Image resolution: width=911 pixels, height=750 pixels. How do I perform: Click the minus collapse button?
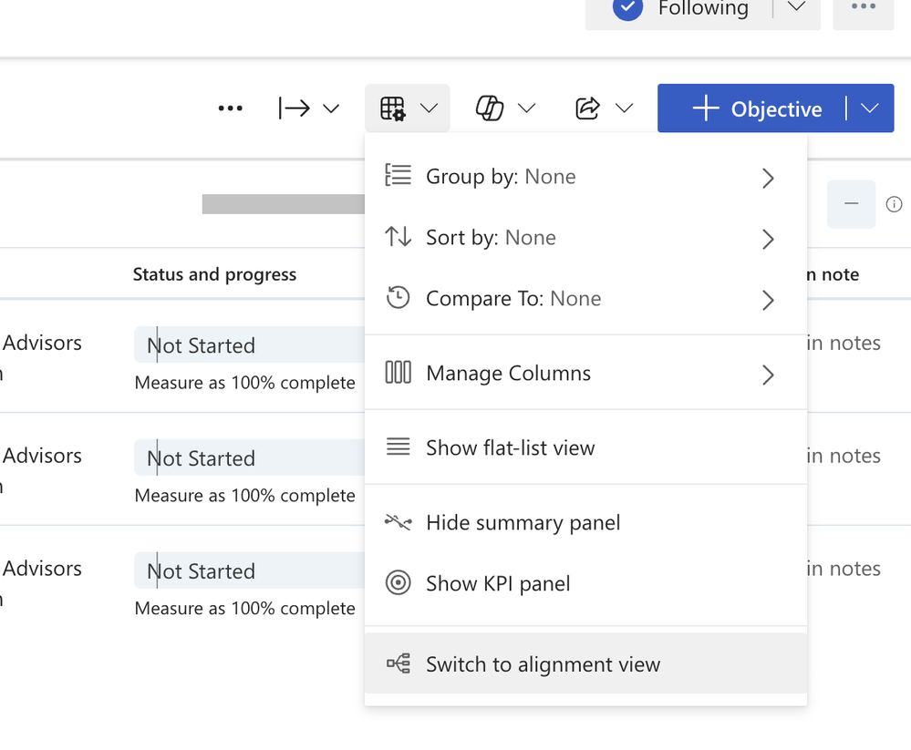coord(851,204)
